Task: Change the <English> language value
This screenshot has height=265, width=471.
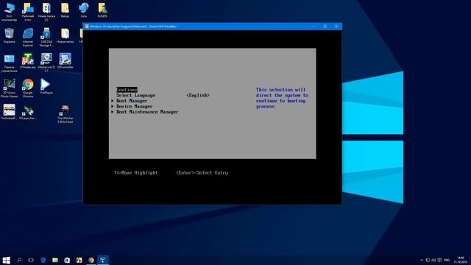Action: tap(198, 95)
